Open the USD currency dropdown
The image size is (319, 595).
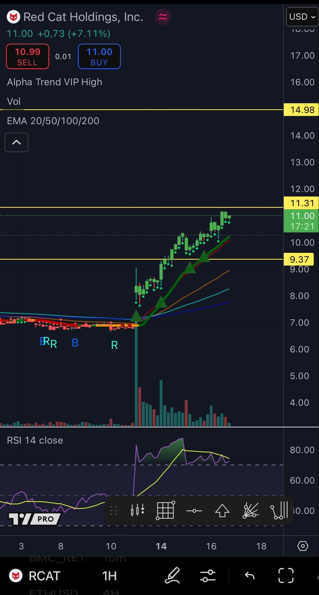tap(302, 17)
